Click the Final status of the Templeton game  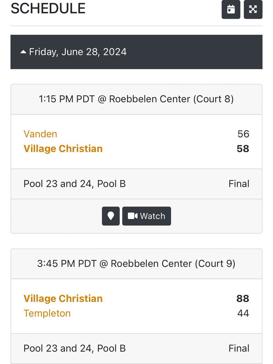[x=239, y=348]
